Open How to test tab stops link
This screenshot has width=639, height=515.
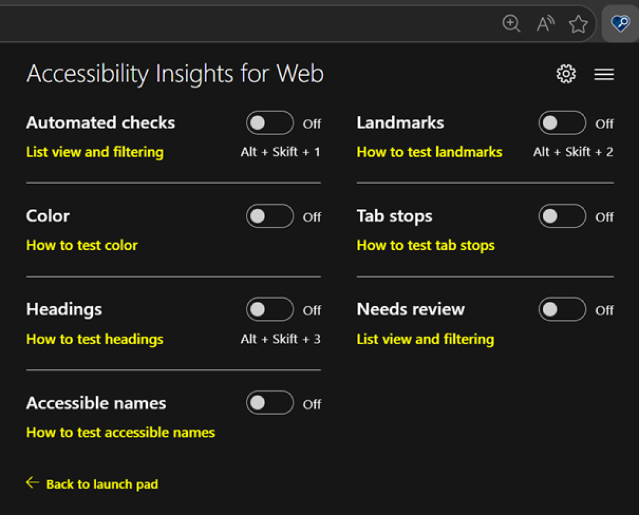(426, 246)
